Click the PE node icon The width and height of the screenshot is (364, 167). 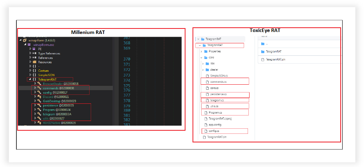[x=34, y=49]
